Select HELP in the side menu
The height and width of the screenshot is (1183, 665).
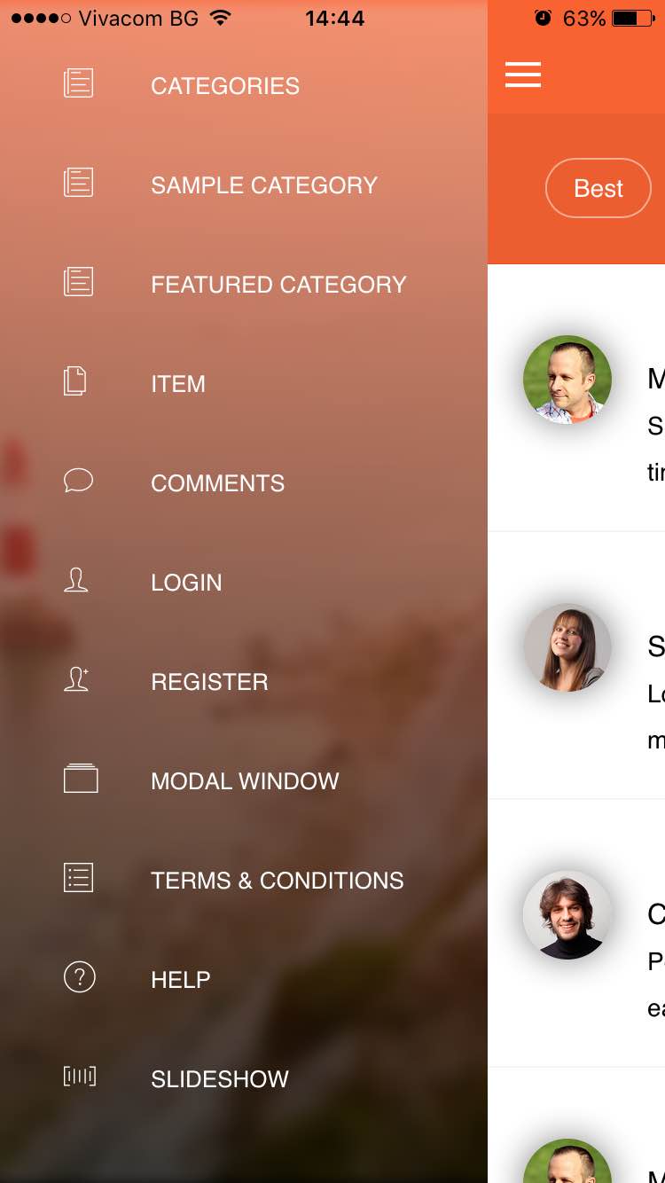tap(181, 980)
